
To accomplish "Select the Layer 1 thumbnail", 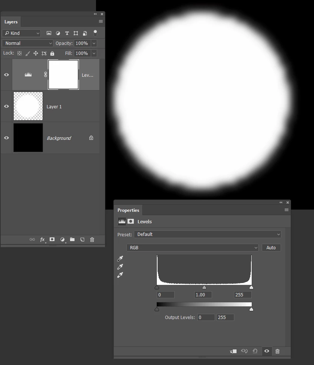I will click(28, 106).
